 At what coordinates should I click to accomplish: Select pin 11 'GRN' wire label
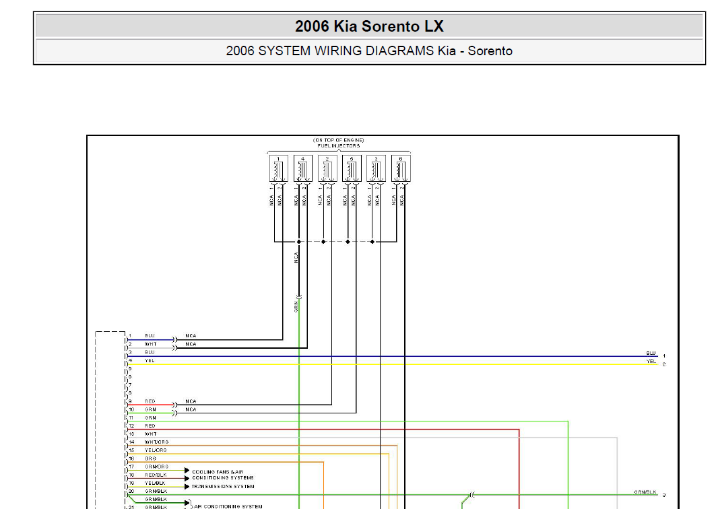[x=151, y=418]
